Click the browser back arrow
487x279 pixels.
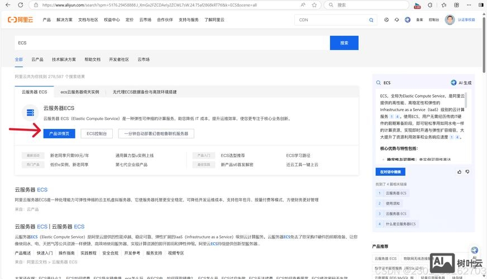click(x=8, y=5)
